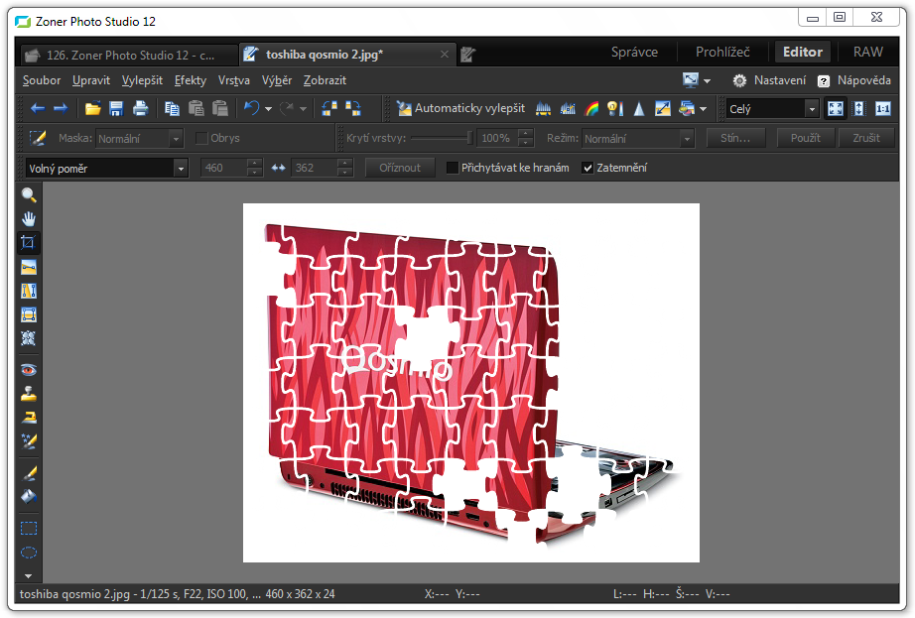Go to next image with forward arrow
Screen dimensions: 915x618
tap(61, 108)
